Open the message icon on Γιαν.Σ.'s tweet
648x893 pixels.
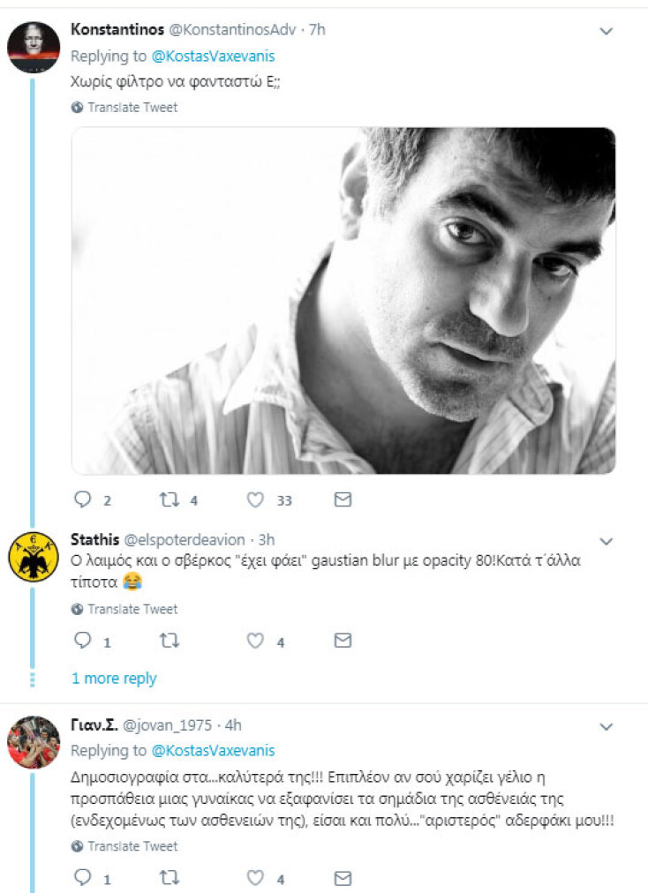[341, 877]
